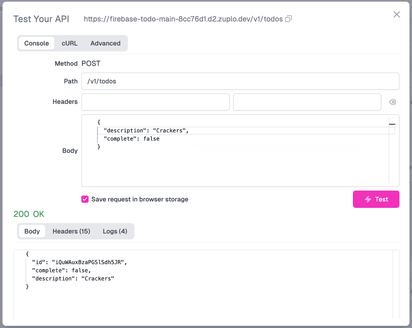Switch to the Console tab
This screenshot has width=412, height=328.
pos(36,43)
